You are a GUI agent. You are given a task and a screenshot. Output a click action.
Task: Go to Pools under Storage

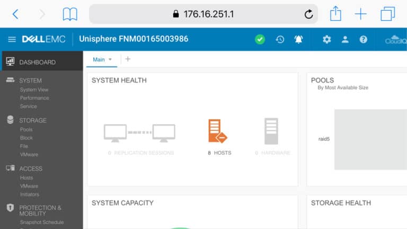(x=26, y=129)
